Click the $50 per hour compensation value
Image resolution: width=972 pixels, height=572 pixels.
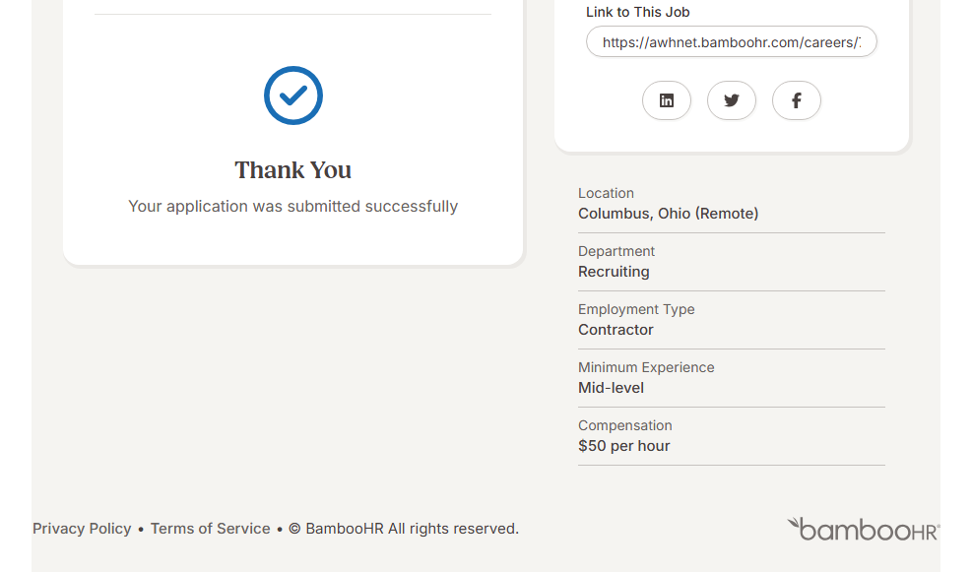click(x=623, y=446)
